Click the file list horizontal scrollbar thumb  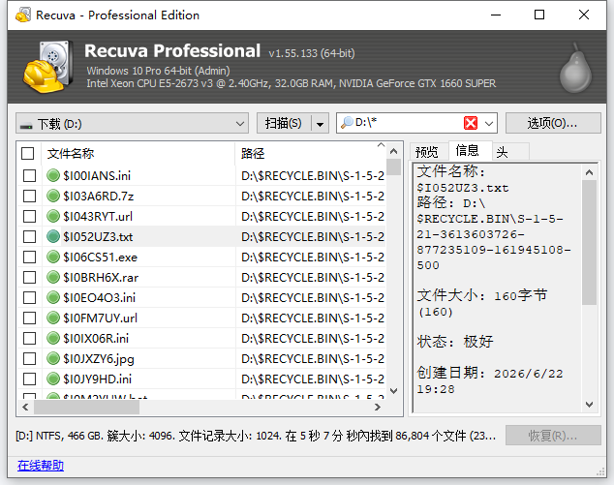tap(86, 408)
